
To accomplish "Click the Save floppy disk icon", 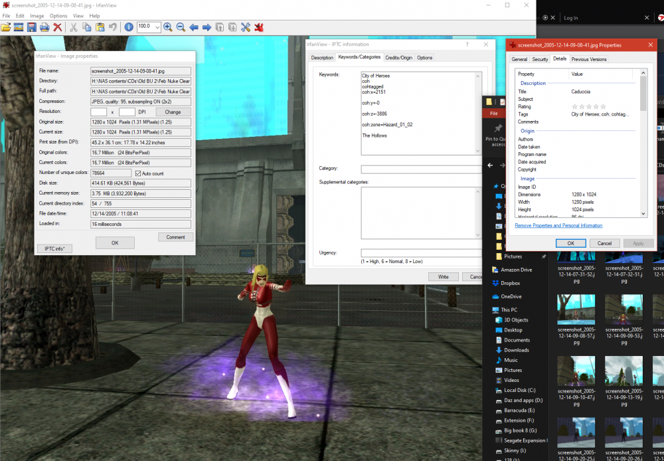I will pyautogui.click(x=31, y=27).
